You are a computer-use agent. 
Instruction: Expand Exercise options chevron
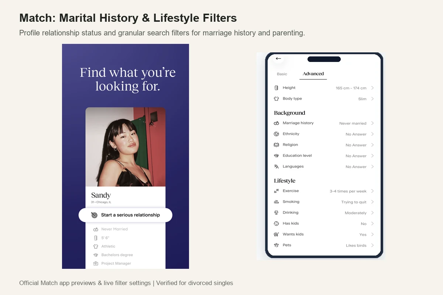point(372,191)
